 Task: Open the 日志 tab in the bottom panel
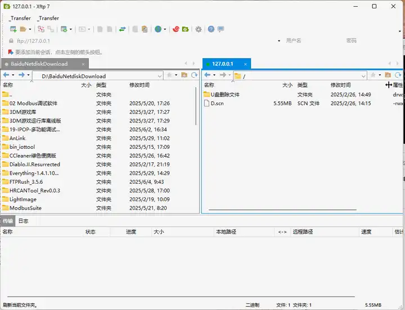point(23,221)
